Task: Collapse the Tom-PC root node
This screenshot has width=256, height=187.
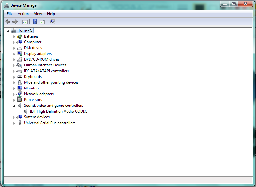Action: click(x=8, y=30)
